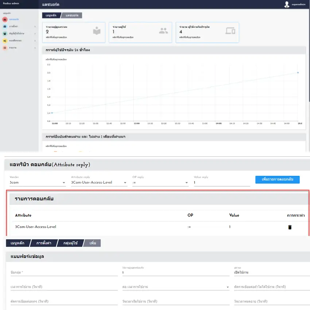Click the การตั้งค่า breadcrumb tab
310x310 pixels.
click(x=43, y=243)
